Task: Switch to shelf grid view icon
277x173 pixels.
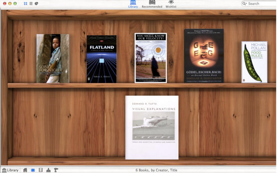Action: 25,4
